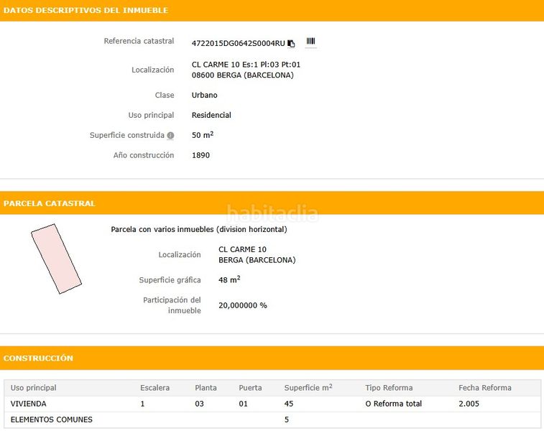The image size is (544, 431).
Task: Click the barcode icon beside the reference
Action: (x=310, y=42)
